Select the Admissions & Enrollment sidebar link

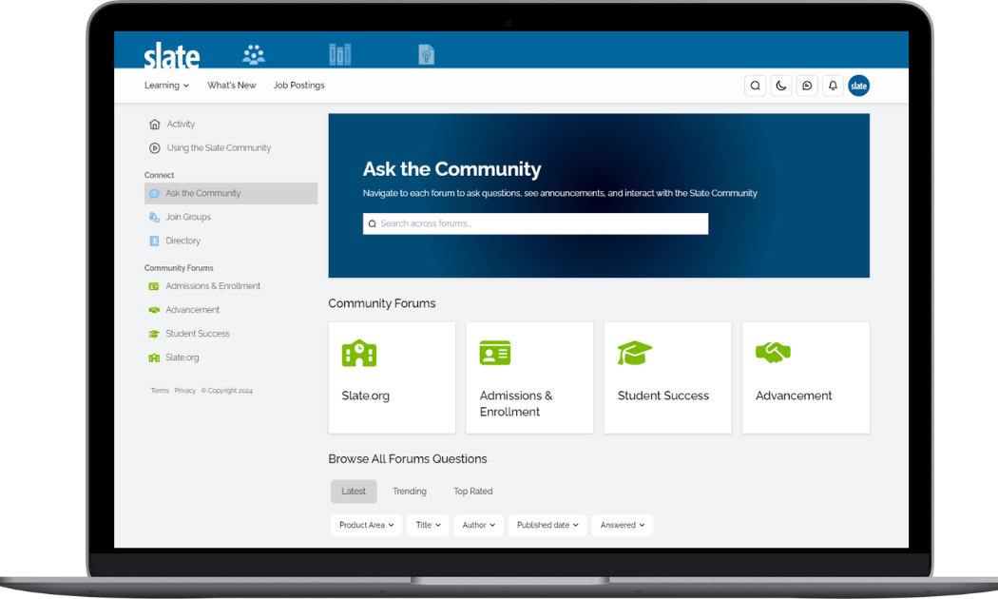213,285
